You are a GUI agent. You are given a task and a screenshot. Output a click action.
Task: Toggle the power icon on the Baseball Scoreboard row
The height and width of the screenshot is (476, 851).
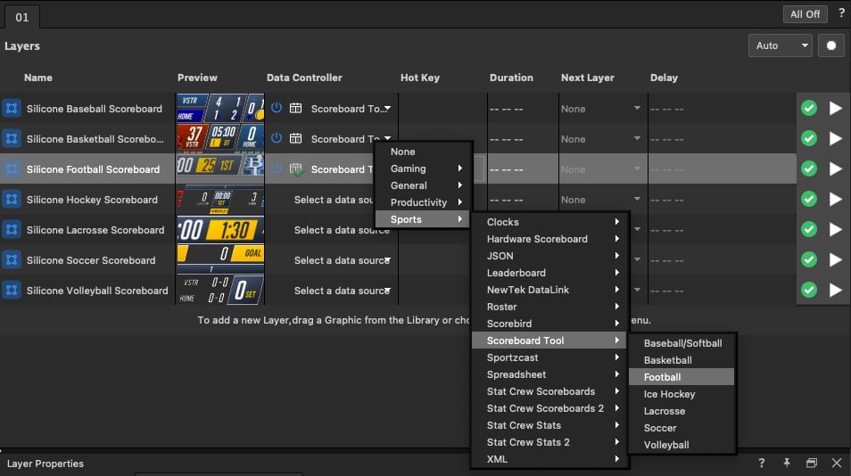pyautogui.click(x=277, y=108)
